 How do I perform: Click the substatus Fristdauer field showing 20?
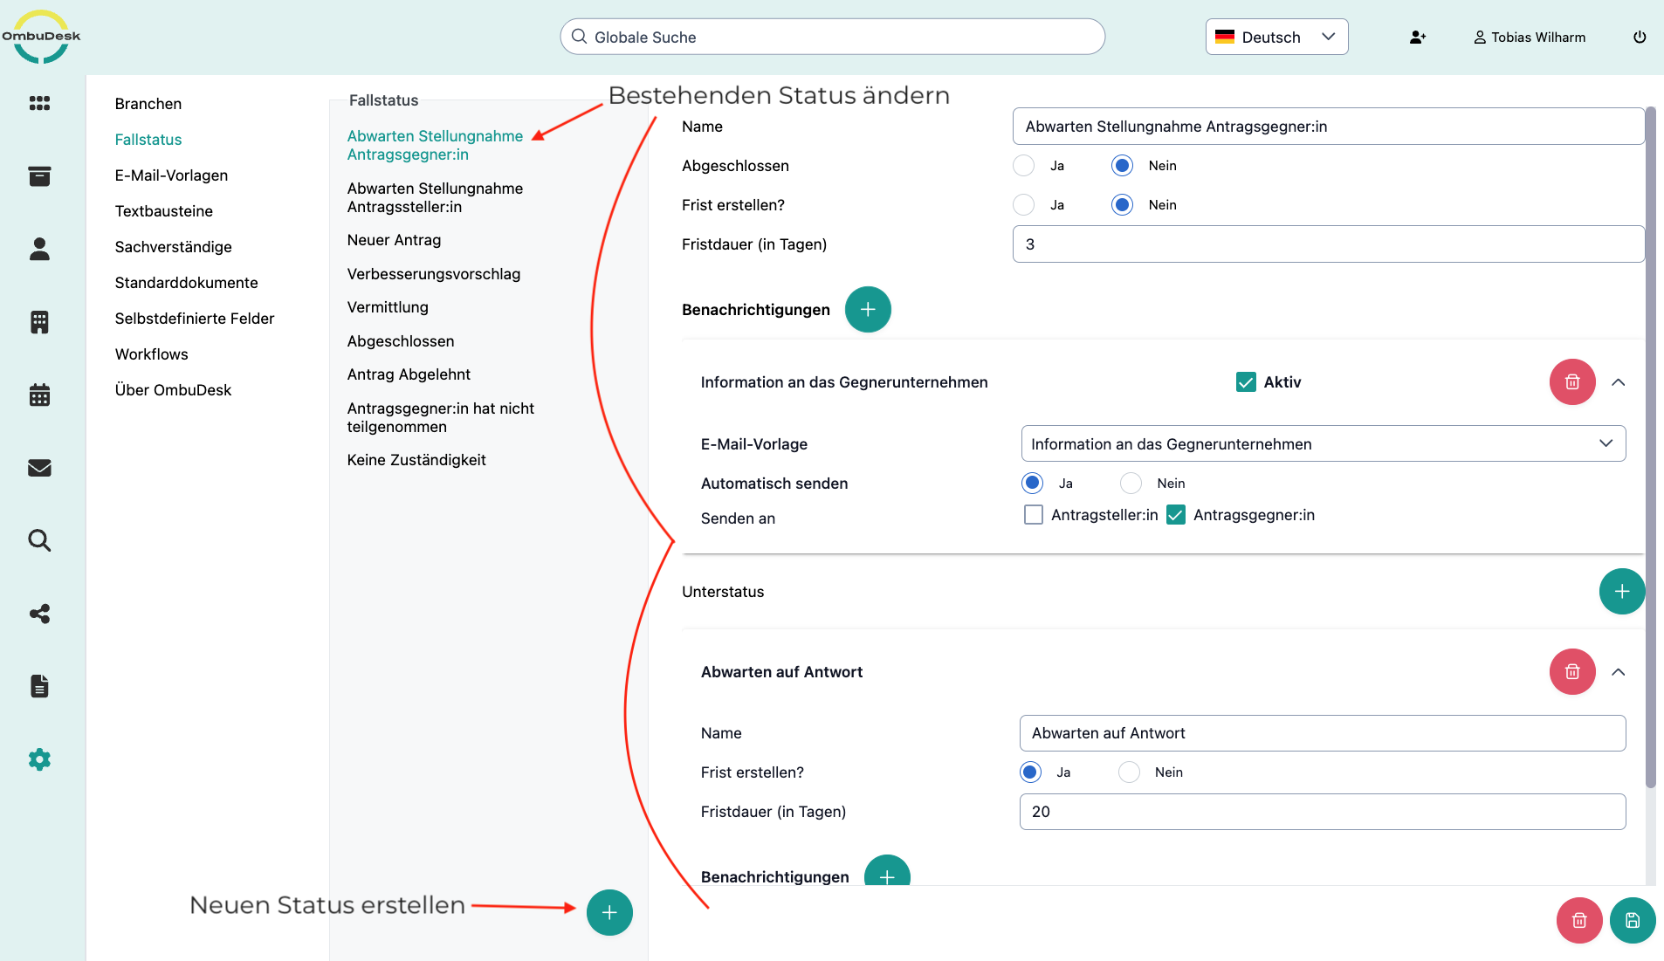point(1323,812)
